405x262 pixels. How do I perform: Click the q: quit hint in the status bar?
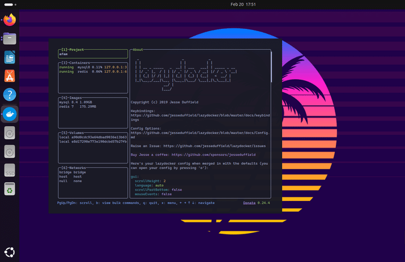150,203
